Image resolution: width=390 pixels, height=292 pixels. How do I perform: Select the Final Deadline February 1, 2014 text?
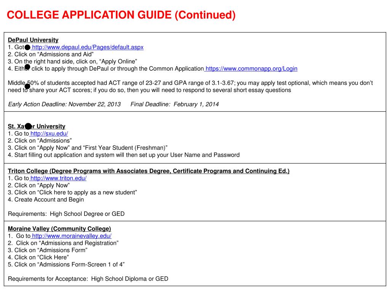pos(174,104)
